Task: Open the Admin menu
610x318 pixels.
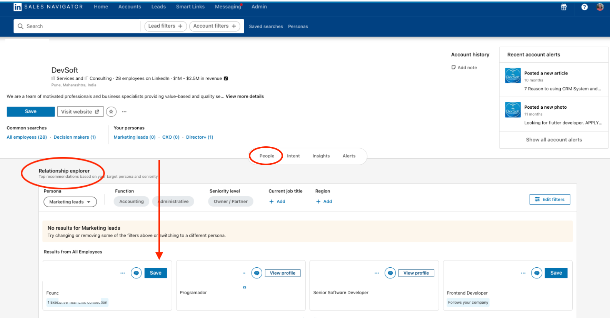Action: point(259,7)
